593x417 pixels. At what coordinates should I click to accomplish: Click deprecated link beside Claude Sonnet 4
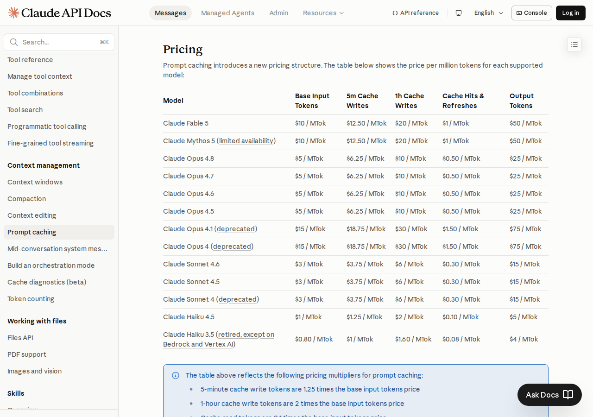(x=238, y=299)
